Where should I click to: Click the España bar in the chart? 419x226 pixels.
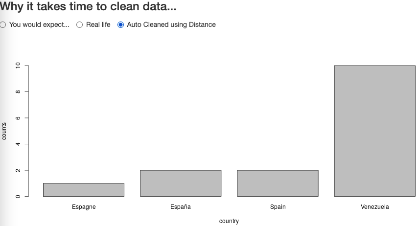tap(181, 183)
